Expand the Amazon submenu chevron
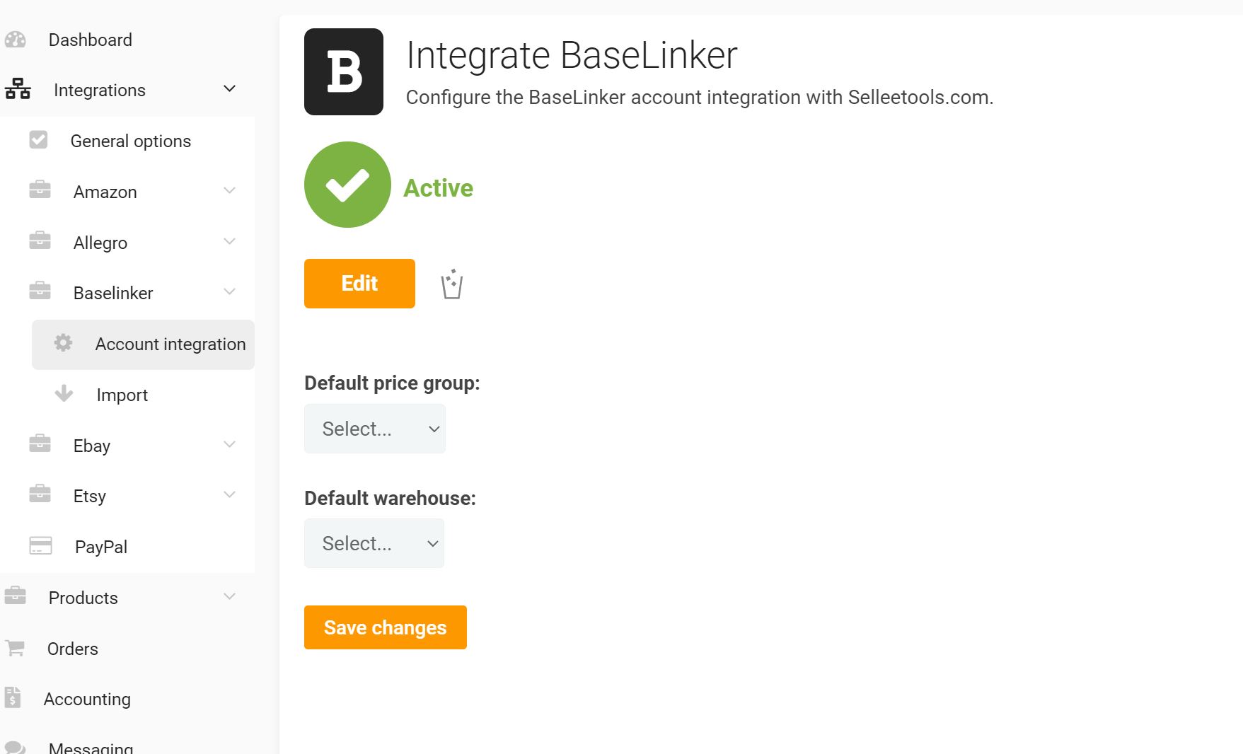This screenshot has height=754, width=1243. 229,191
